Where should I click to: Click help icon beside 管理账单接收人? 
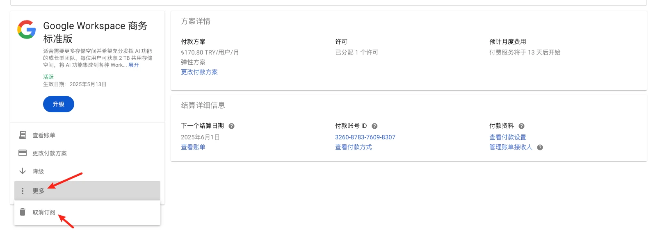click(540, 148)
